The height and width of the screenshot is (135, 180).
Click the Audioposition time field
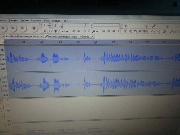[x=101, y=132]
